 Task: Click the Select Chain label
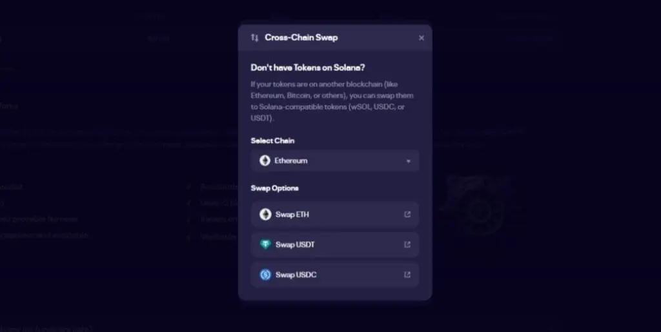tap(272, 141)
